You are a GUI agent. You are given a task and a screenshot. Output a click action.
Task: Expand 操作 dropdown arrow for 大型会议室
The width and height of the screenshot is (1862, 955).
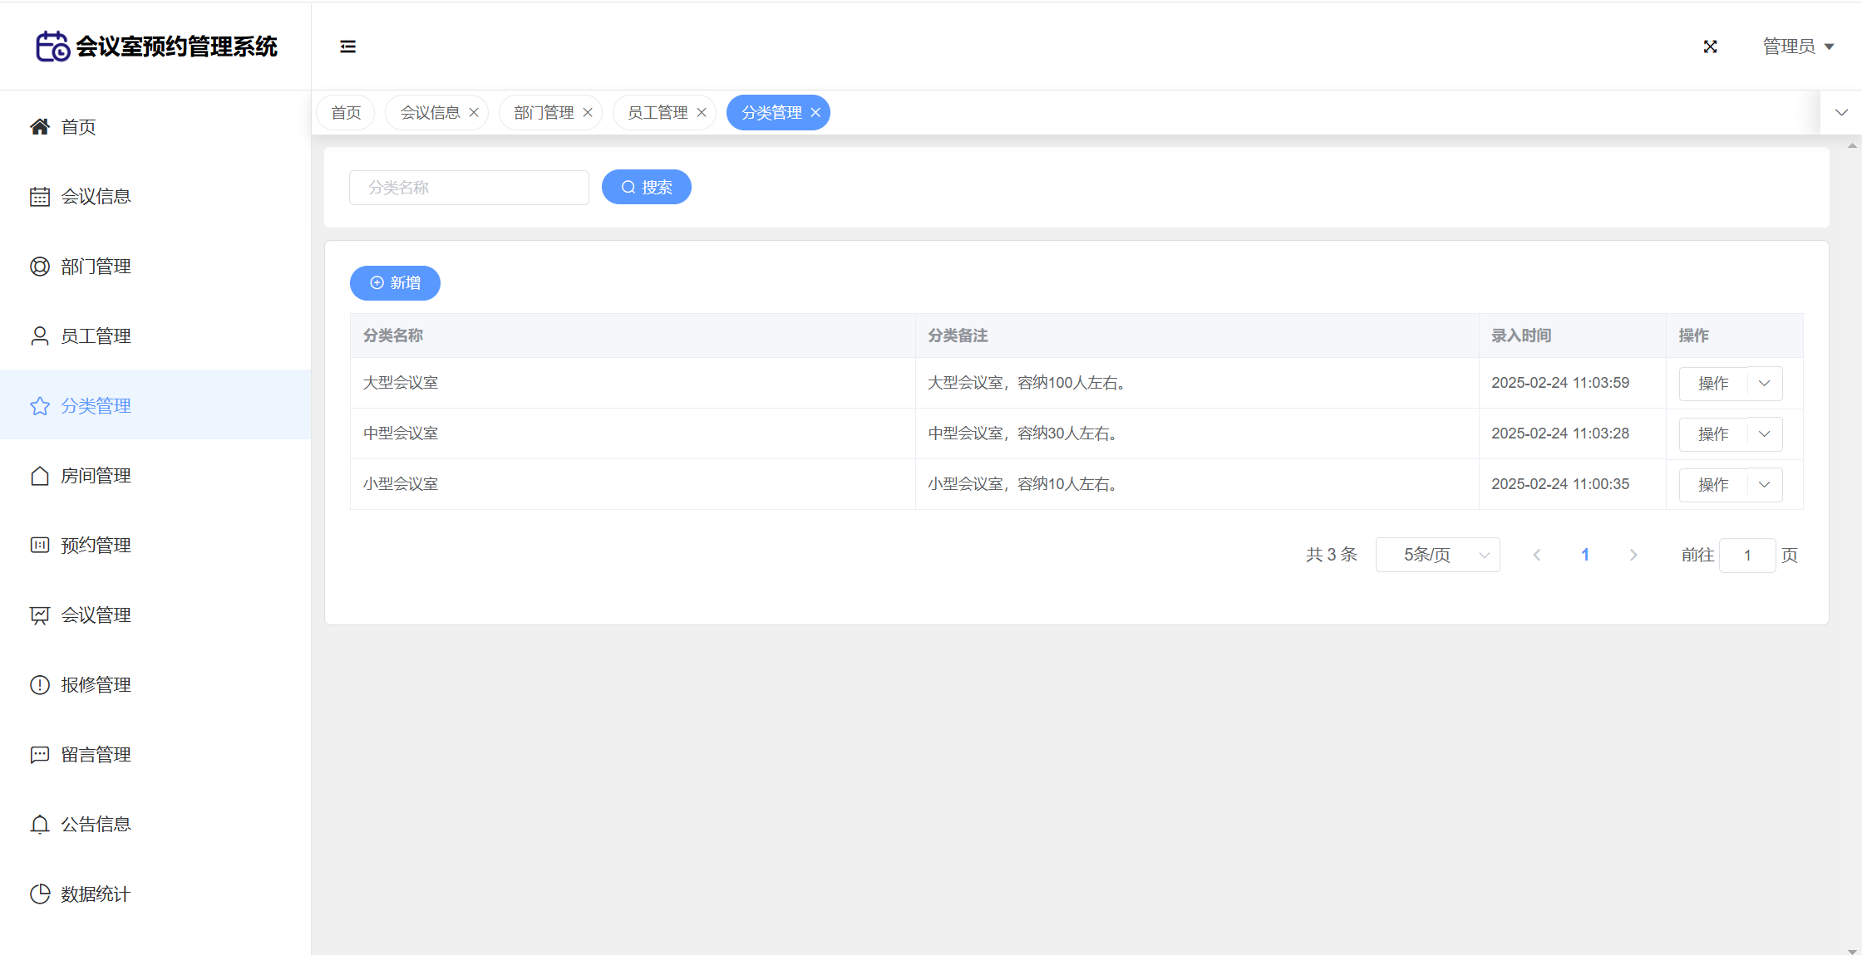point(1765,384)
